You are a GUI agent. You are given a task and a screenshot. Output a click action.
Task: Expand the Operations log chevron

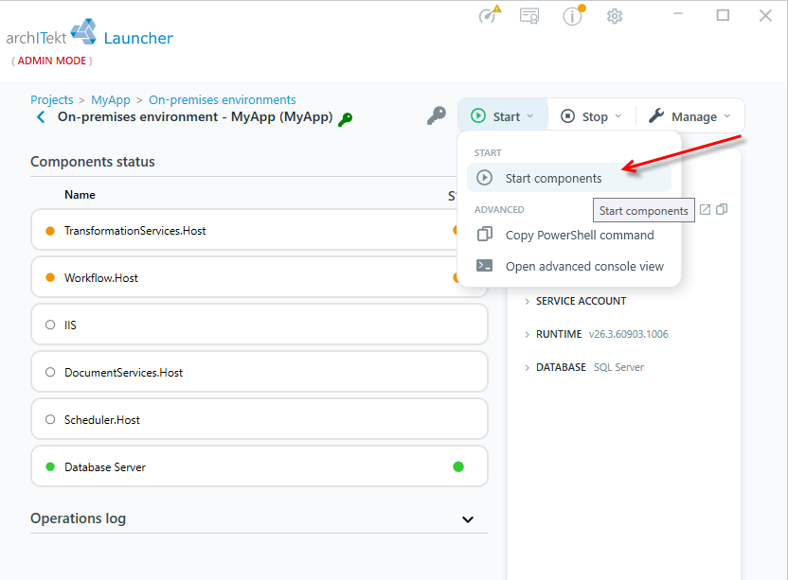468,519
